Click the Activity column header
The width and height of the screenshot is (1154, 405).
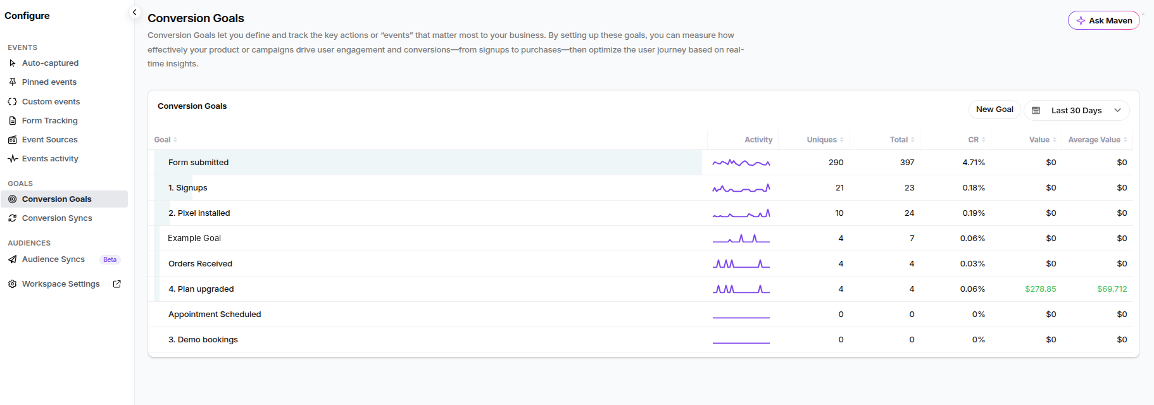(758, 140)
